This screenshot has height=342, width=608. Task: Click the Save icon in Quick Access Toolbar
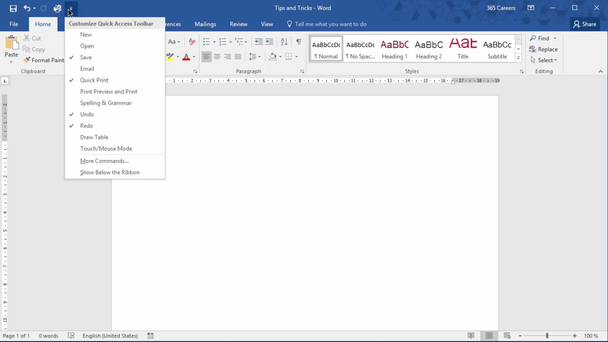coord(13,8)
